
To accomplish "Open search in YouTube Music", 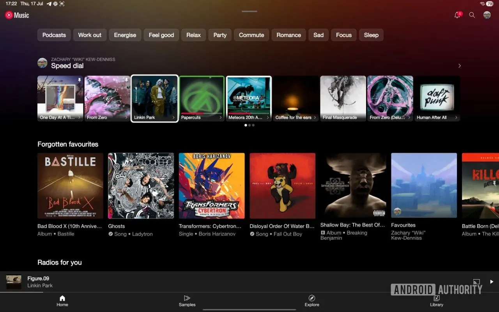I will point(472,15).
